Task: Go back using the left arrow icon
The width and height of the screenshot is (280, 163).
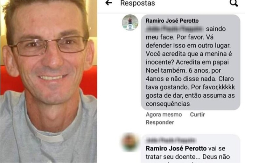Action: pyautogui.click(x=108, y=3)
